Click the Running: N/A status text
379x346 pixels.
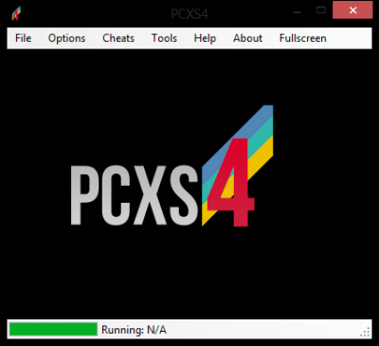[134, 330]
